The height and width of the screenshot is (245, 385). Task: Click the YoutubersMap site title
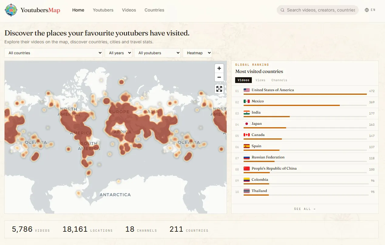click(40, 10)
